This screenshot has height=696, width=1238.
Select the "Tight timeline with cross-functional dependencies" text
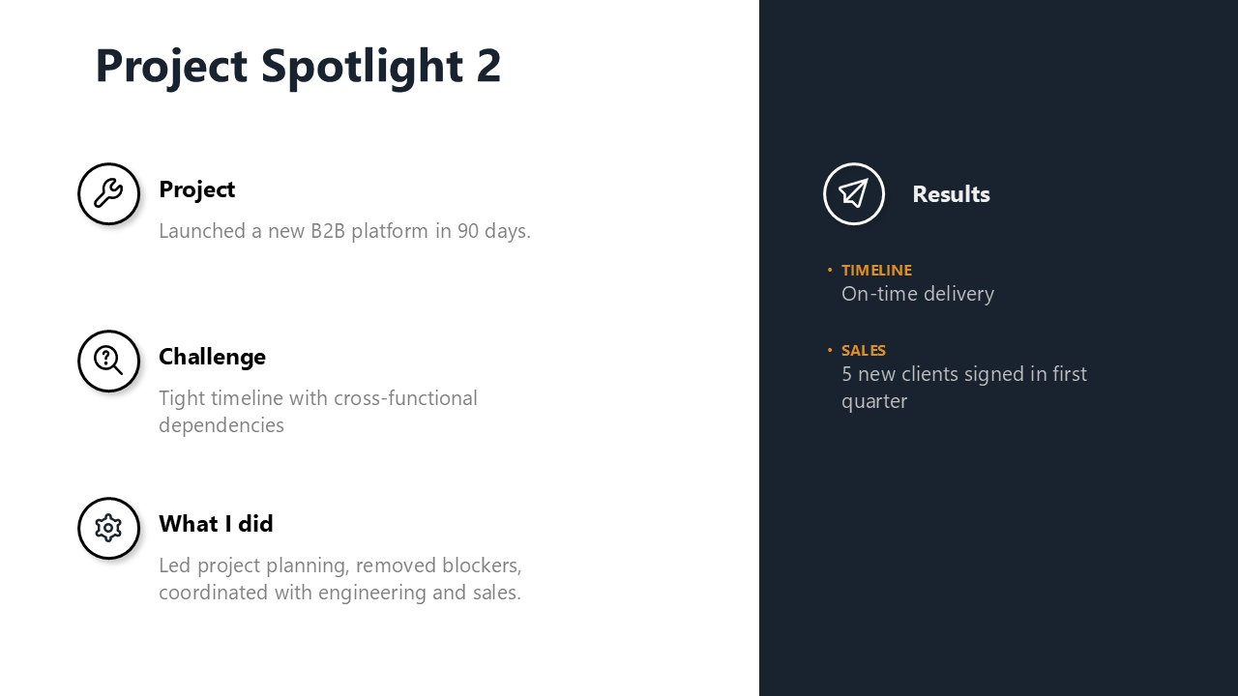(317, 411)
